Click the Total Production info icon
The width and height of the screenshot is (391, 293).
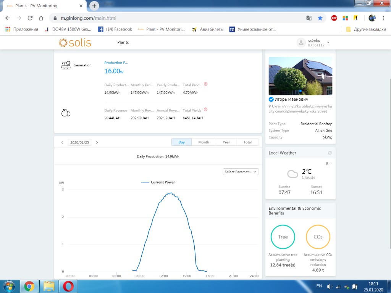pyautogui.click(x=205, y=84)
